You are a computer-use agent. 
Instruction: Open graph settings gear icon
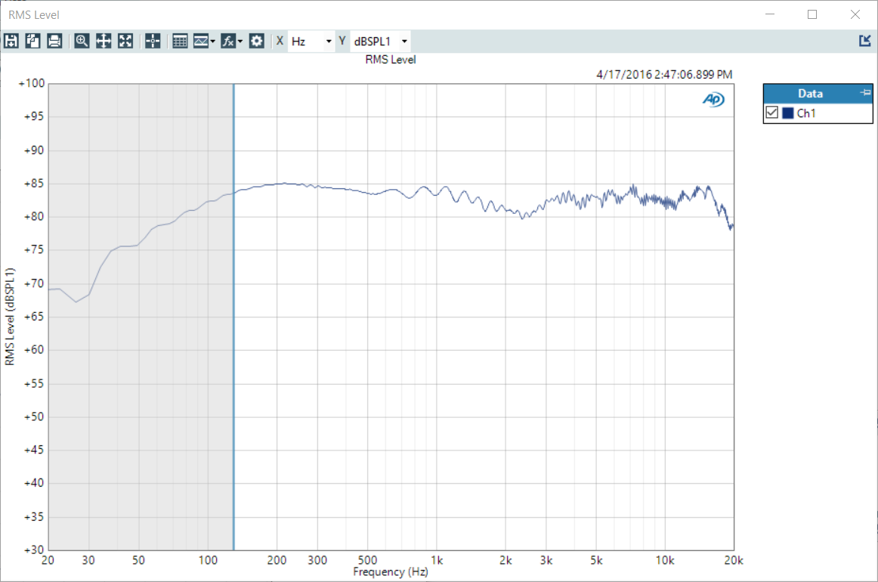tap(256, 41)
